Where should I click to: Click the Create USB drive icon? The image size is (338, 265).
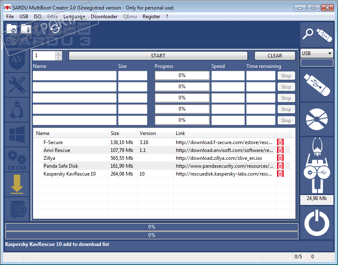pos(317,85)
